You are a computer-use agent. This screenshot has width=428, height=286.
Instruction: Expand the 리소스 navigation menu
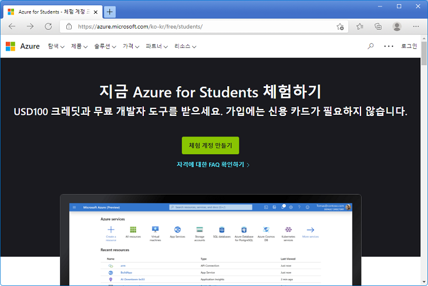(185, 46)
